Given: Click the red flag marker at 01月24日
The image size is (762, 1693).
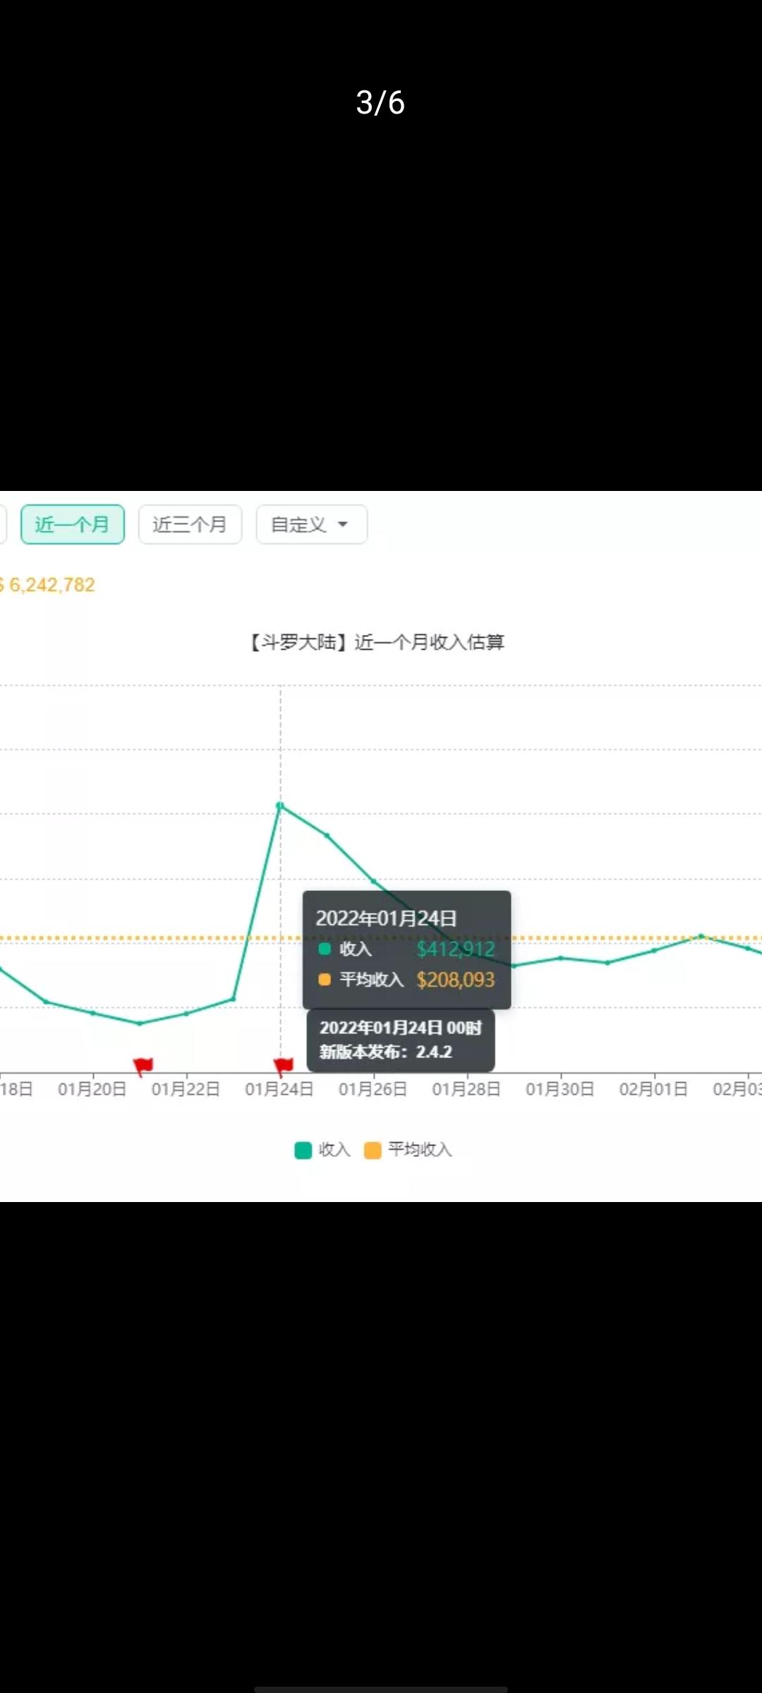Looking at the screenshot, I should [x=283, y=1066].
